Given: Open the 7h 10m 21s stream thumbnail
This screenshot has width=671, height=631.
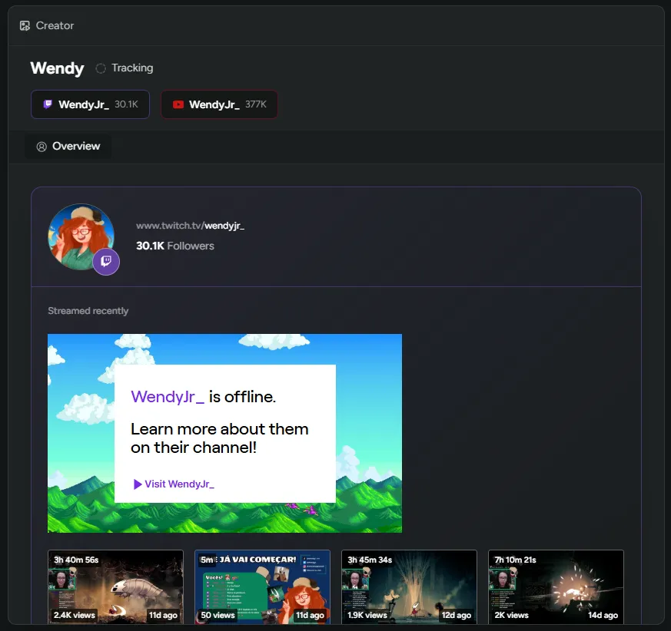Looking at the screenshot, I should click(x=556, y=586).
